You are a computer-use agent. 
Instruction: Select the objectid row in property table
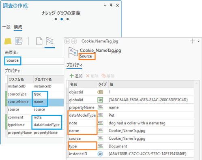point(131,92)
